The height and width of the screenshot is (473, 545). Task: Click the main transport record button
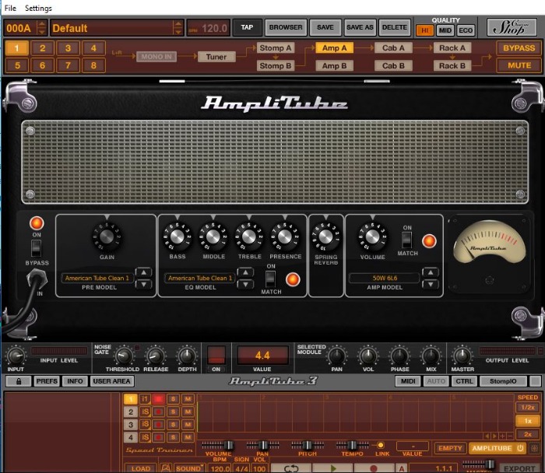pos(374,468)
